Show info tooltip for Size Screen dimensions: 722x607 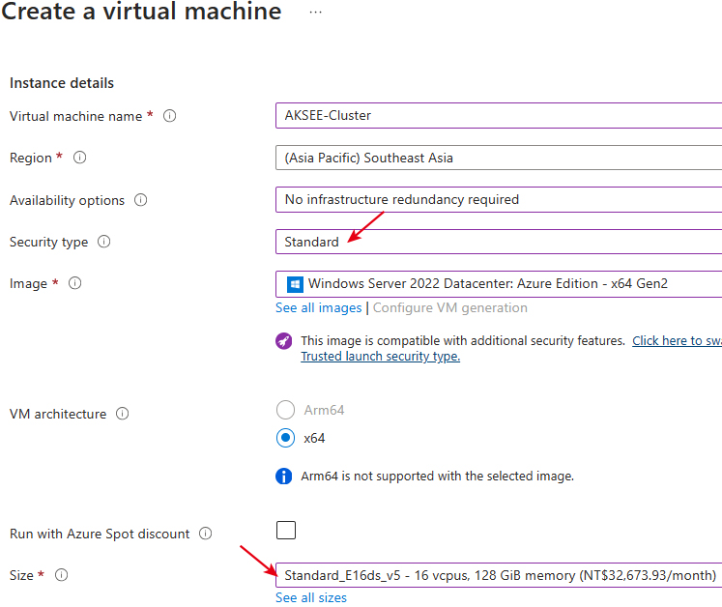coord(61,575)
